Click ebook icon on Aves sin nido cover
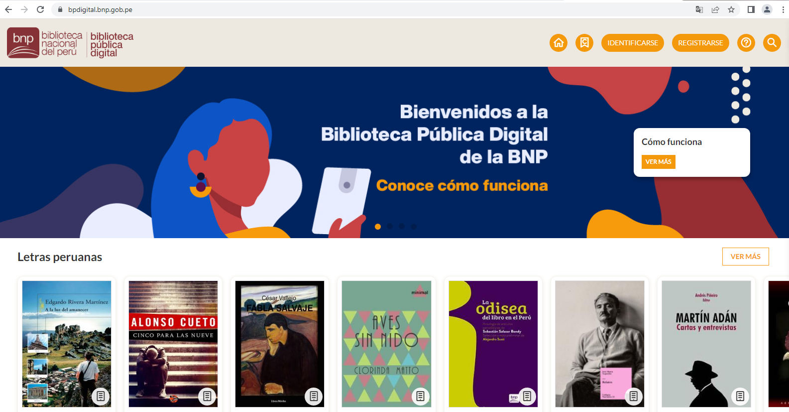This screenshot has width=789, height=412. [421, 396]
